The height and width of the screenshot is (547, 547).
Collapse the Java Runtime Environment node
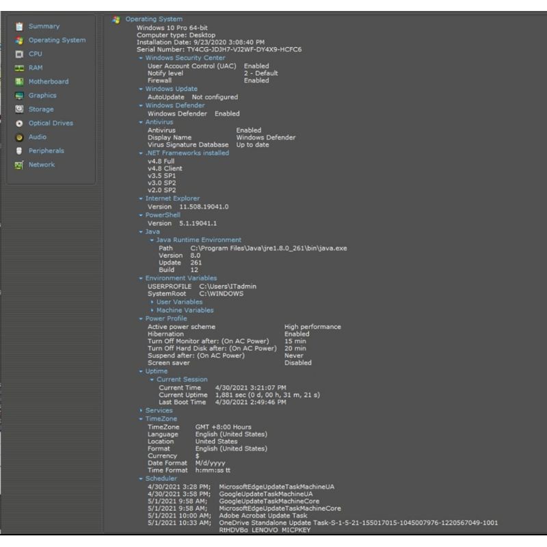(x=152, y=240)
